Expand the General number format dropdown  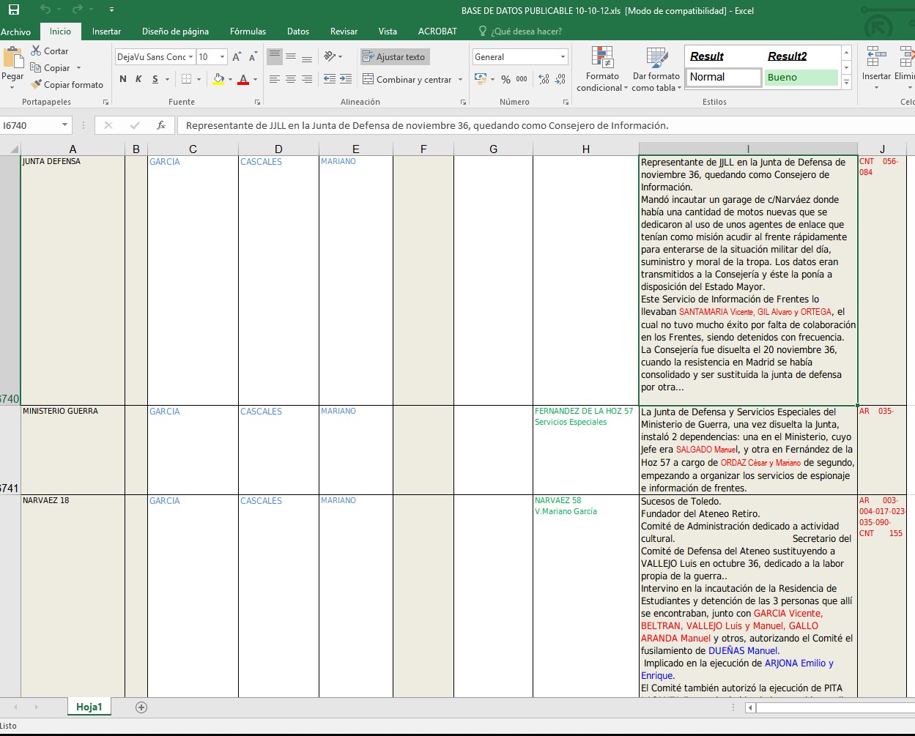[563, 57]
